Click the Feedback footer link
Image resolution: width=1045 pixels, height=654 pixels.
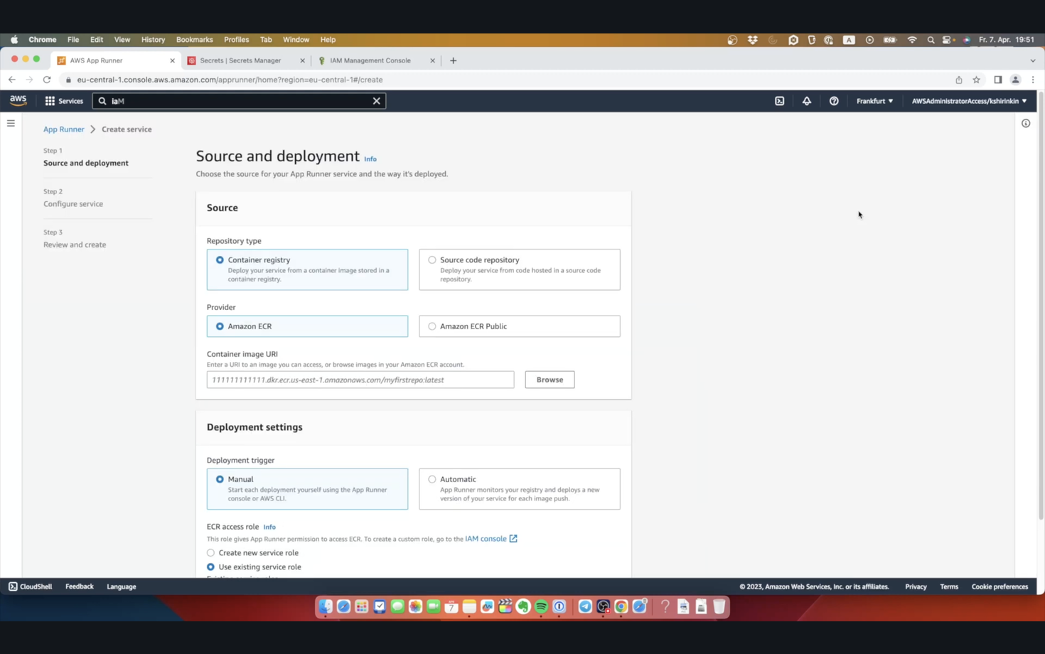pyautogui.click(x=80, y=586)
